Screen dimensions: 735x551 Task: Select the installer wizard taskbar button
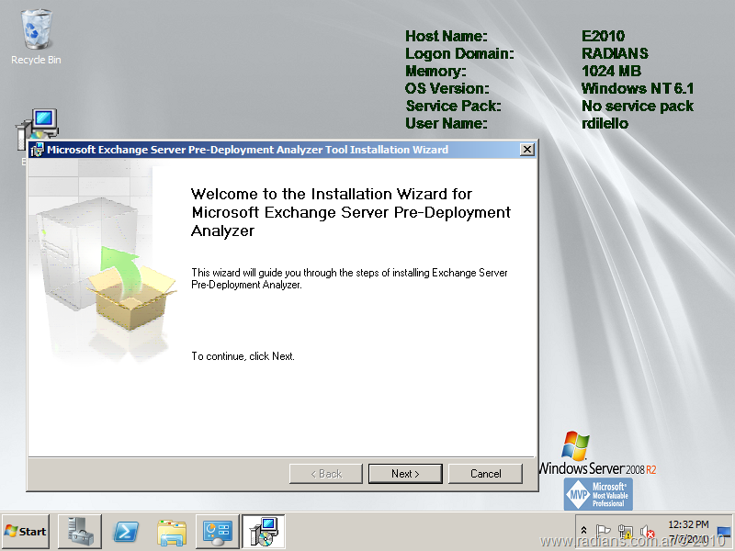pos(263,531)
